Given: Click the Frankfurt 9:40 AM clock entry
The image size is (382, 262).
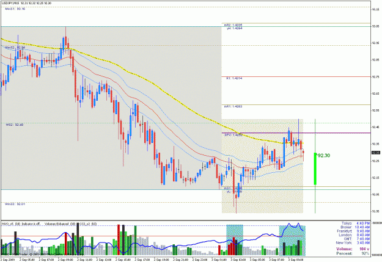Looking at the screenshot, I should pyautogui.click(x=353, y=231).
